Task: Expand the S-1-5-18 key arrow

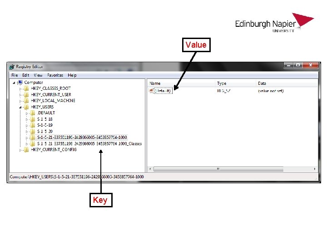Action: 27,120
